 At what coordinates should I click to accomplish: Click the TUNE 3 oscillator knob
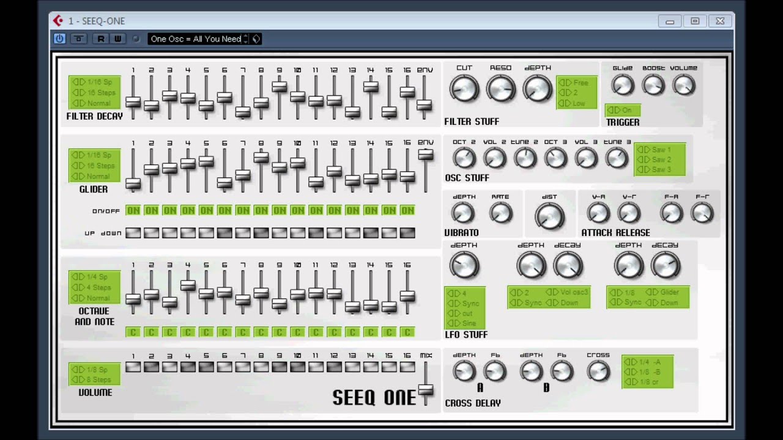617,158
